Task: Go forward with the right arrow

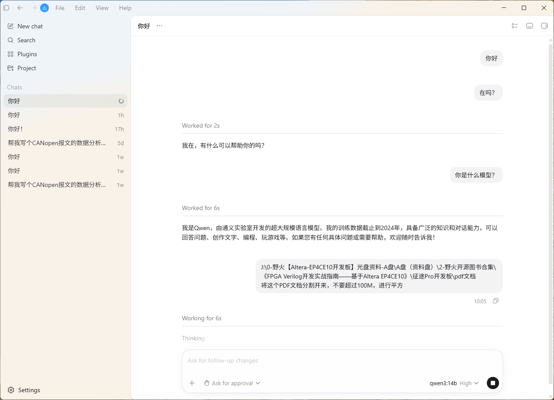Action: click(34, 8)
